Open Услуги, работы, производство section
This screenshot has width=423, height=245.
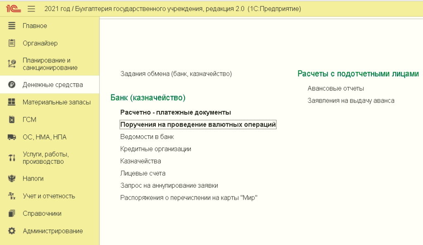coord(45,158)
